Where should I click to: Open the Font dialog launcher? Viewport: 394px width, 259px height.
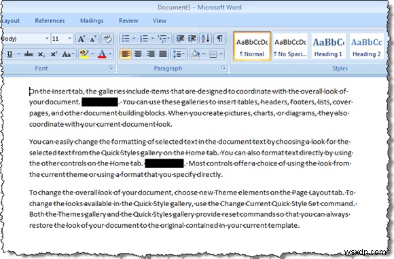(x=110, y=68)
